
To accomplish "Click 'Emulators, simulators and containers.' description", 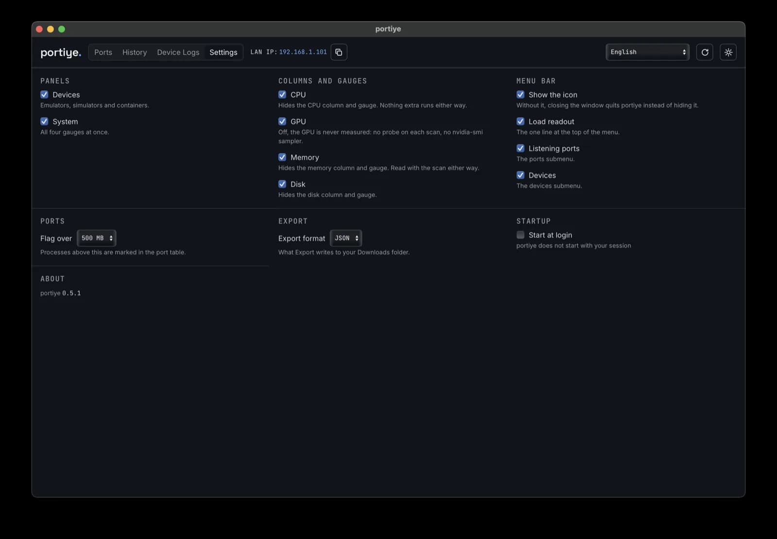I will (x=95, y=105).
